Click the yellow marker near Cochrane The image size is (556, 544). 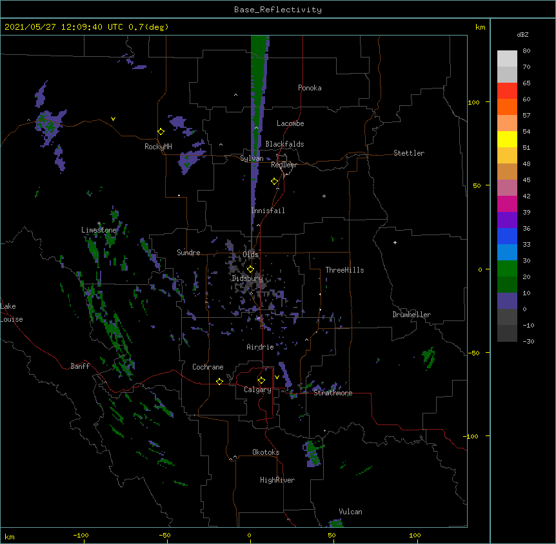point(219,381)
